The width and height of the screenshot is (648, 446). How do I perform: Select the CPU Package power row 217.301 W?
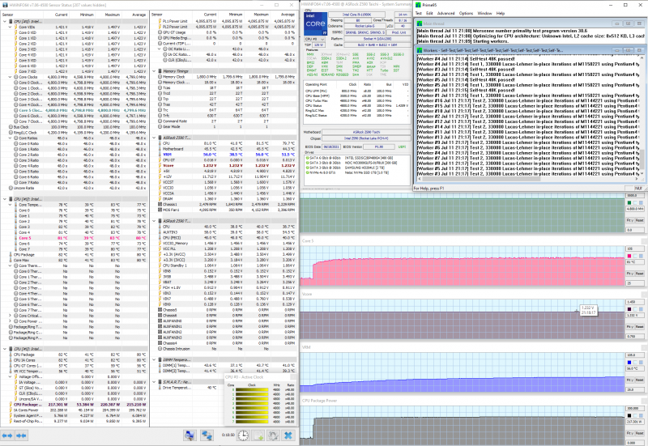pyautogui.click(x=75, y=405)
